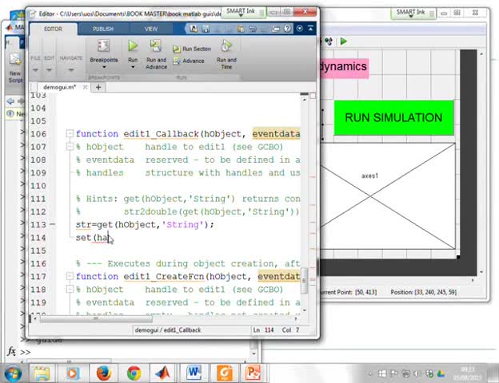This screenshot has width=499, height=383.
Task: Click the orange G application taskbar icon
Action: [225, 373]
